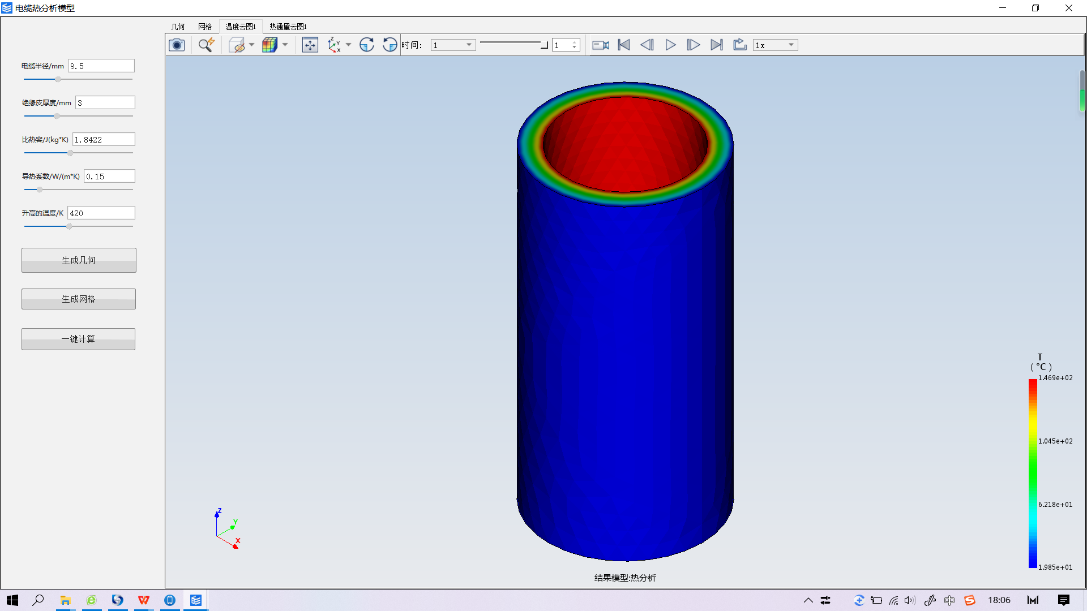The image size is (1087, 611).
Task: Click the 18:06 taskbar clock
Action: 999,600
